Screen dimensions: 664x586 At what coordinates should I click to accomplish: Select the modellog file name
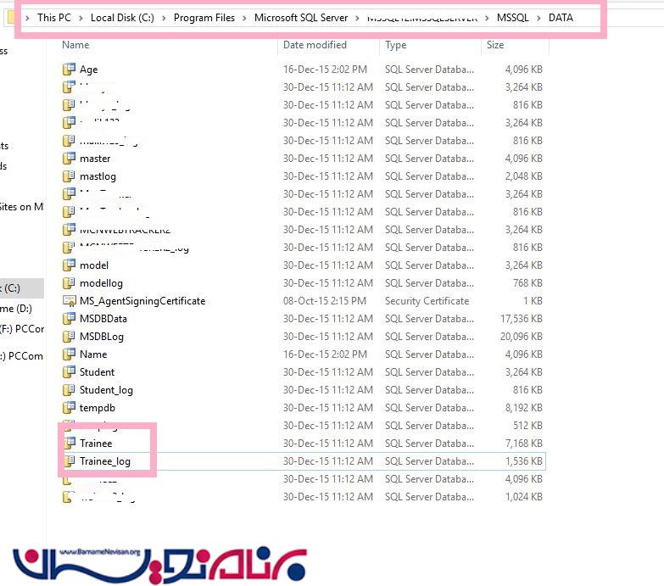[x=101, y=283]
